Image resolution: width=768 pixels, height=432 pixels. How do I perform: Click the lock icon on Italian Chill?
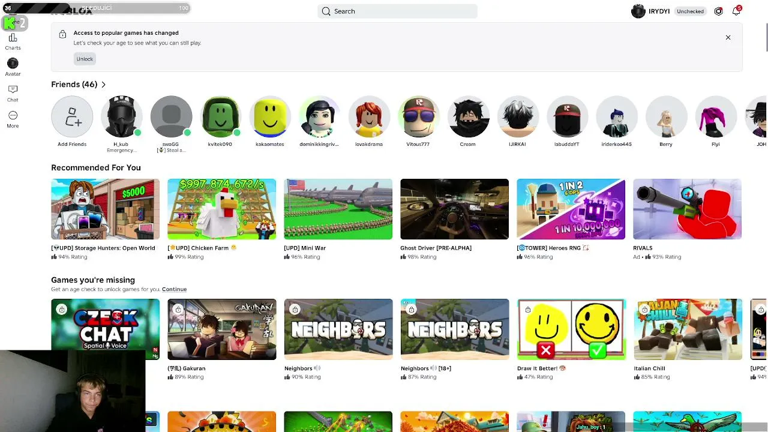[644, 310]
